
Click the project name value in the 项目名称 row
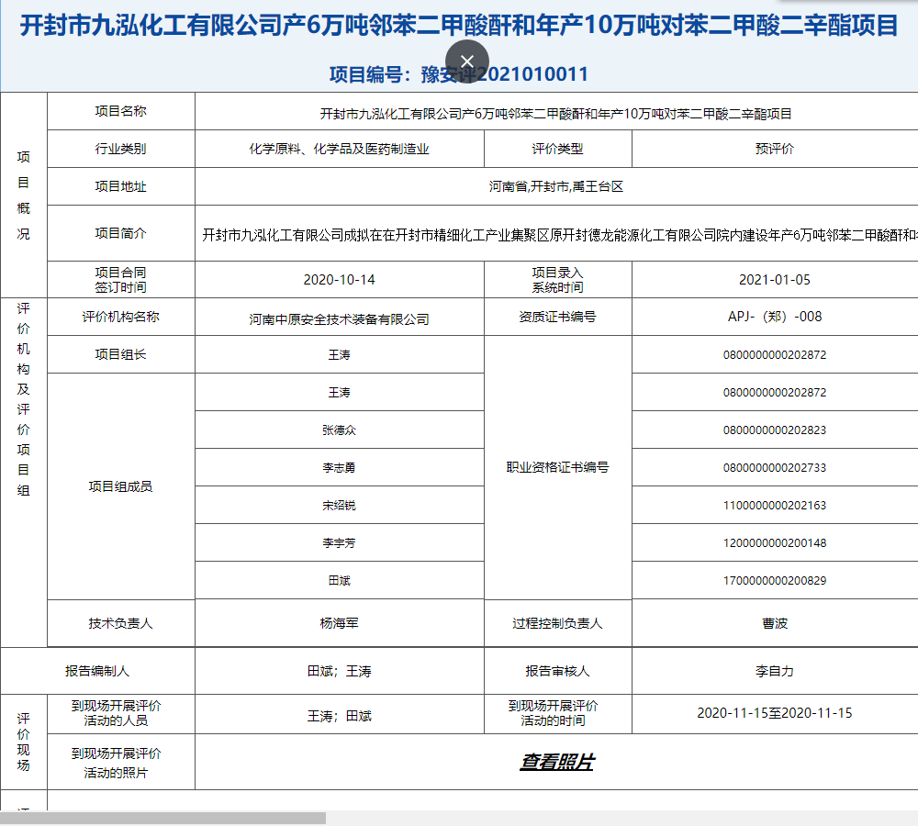pyautogui.click(x=556, y=114)
